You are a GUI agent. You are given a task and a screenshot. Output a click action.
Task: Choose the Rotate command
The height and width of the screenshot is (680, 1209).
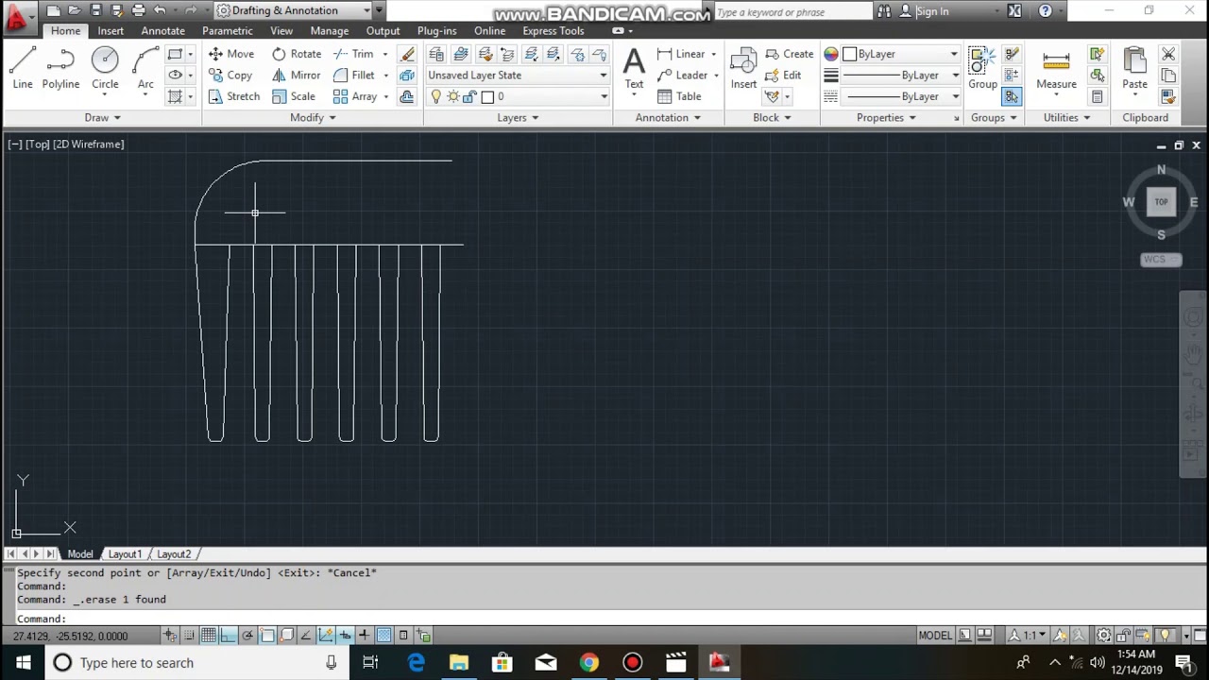(x=297, y=54)
